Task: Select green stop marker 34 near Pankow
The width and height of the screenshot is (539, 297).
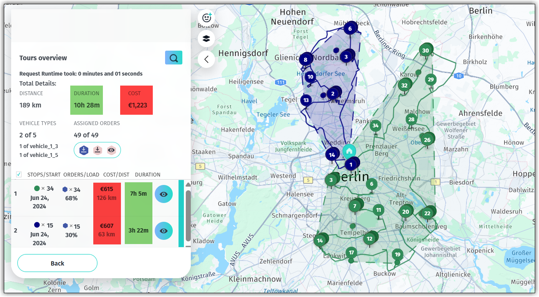Action: (x=375, y=125)
